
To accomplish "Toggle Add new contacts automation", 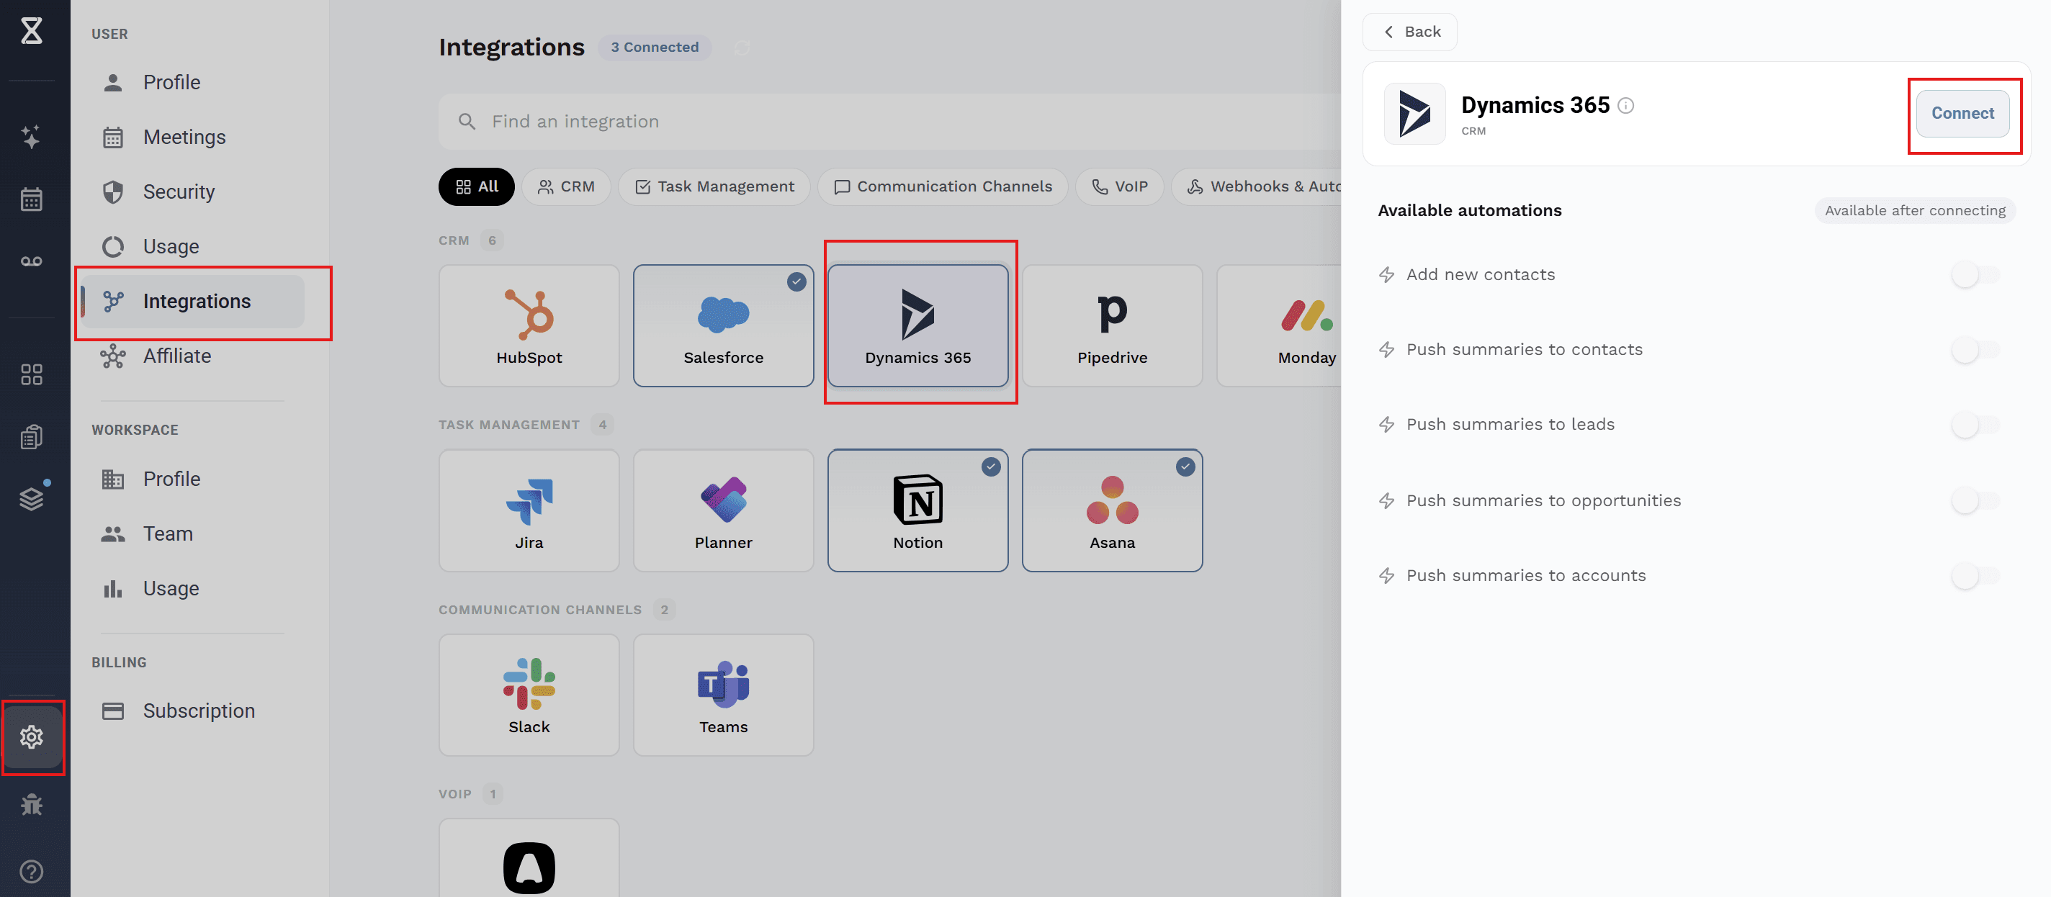I will coord(1975,274).
